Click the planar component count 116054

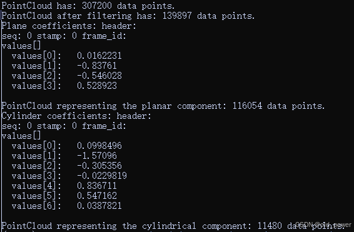click(247, 106)
